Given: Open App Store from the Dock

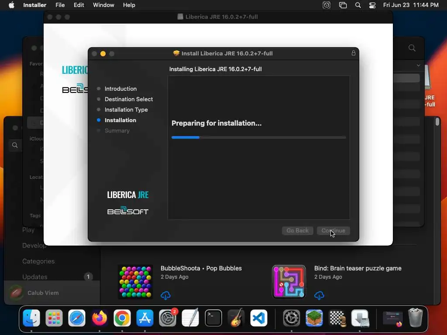Looking at the screenshot, I should pos(145,318).
